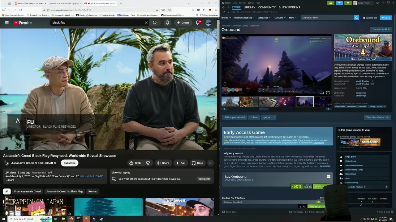Open the Firefox application menu
This screenshot has width=396, height=222.
point(216,10)
